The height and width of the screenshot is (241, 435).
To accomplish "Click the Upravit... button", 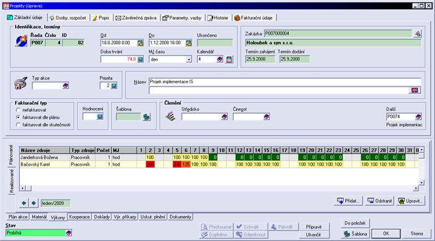I will click(x=410, y=201).
